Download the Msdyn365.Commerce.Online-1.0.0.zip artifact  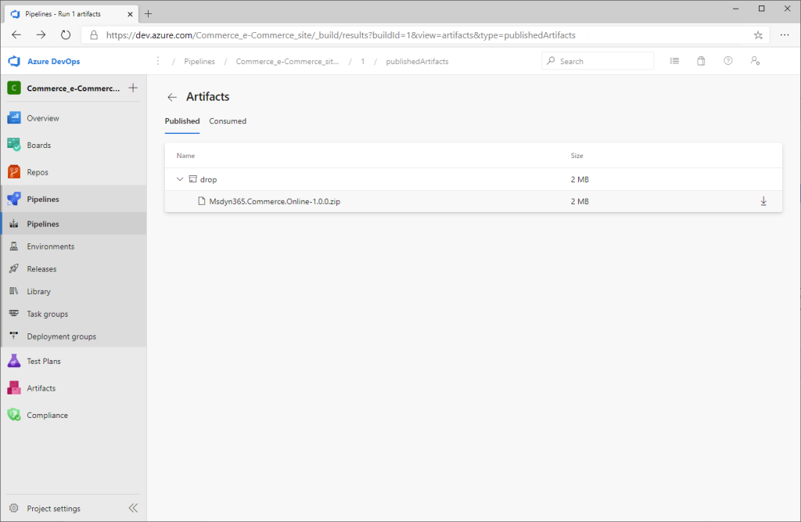point(763,201)
